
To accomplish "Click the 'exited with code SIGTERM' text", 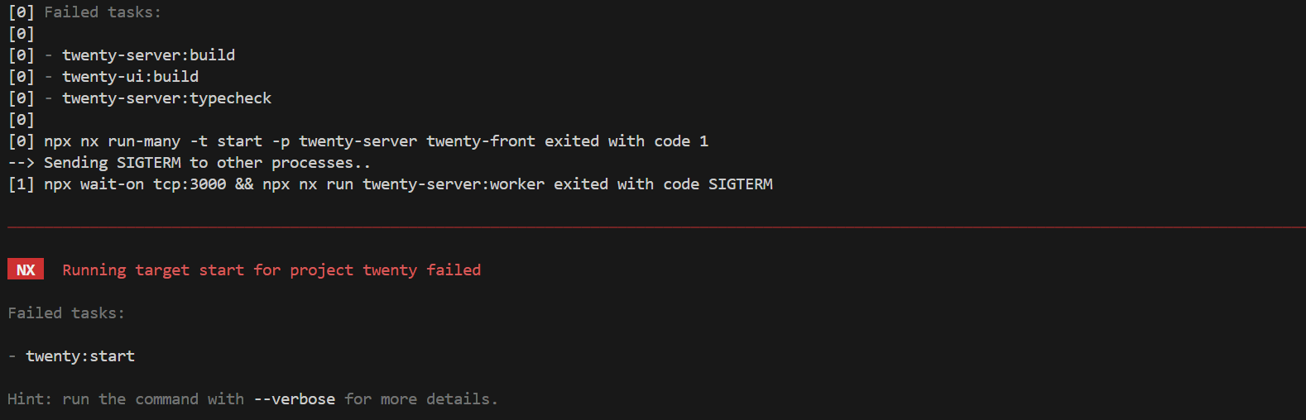I will tap(663, 184).
